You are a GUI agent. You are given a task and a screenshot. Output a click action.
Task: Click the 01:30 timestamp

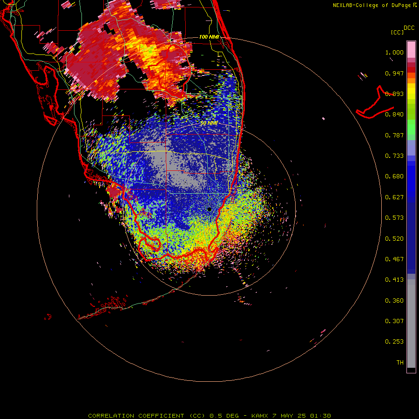320,416
